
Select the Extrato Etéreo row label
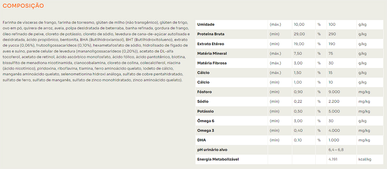[211, 44]
